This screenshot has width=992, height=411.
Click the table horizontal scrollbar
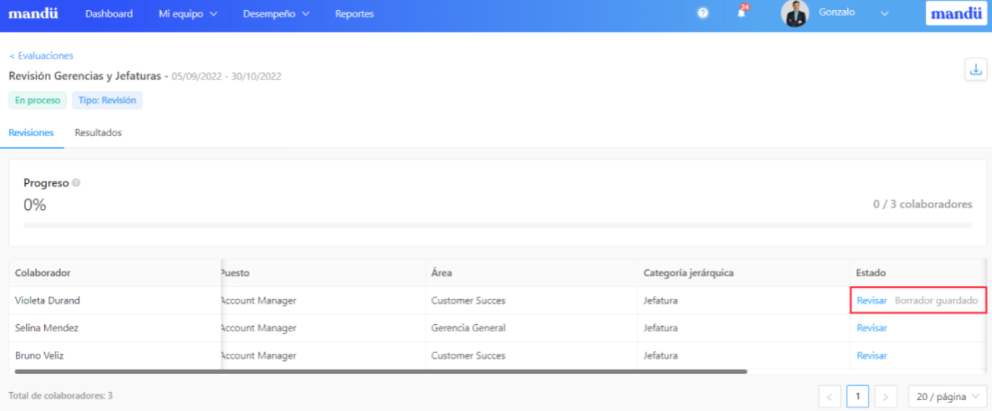click(x=381, y=371)
